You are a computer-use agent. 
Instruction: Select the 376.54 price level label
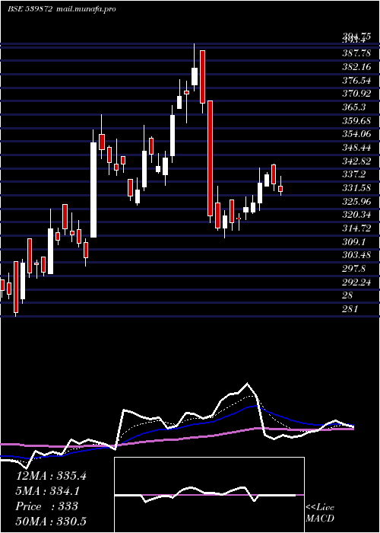click(356, 80)
